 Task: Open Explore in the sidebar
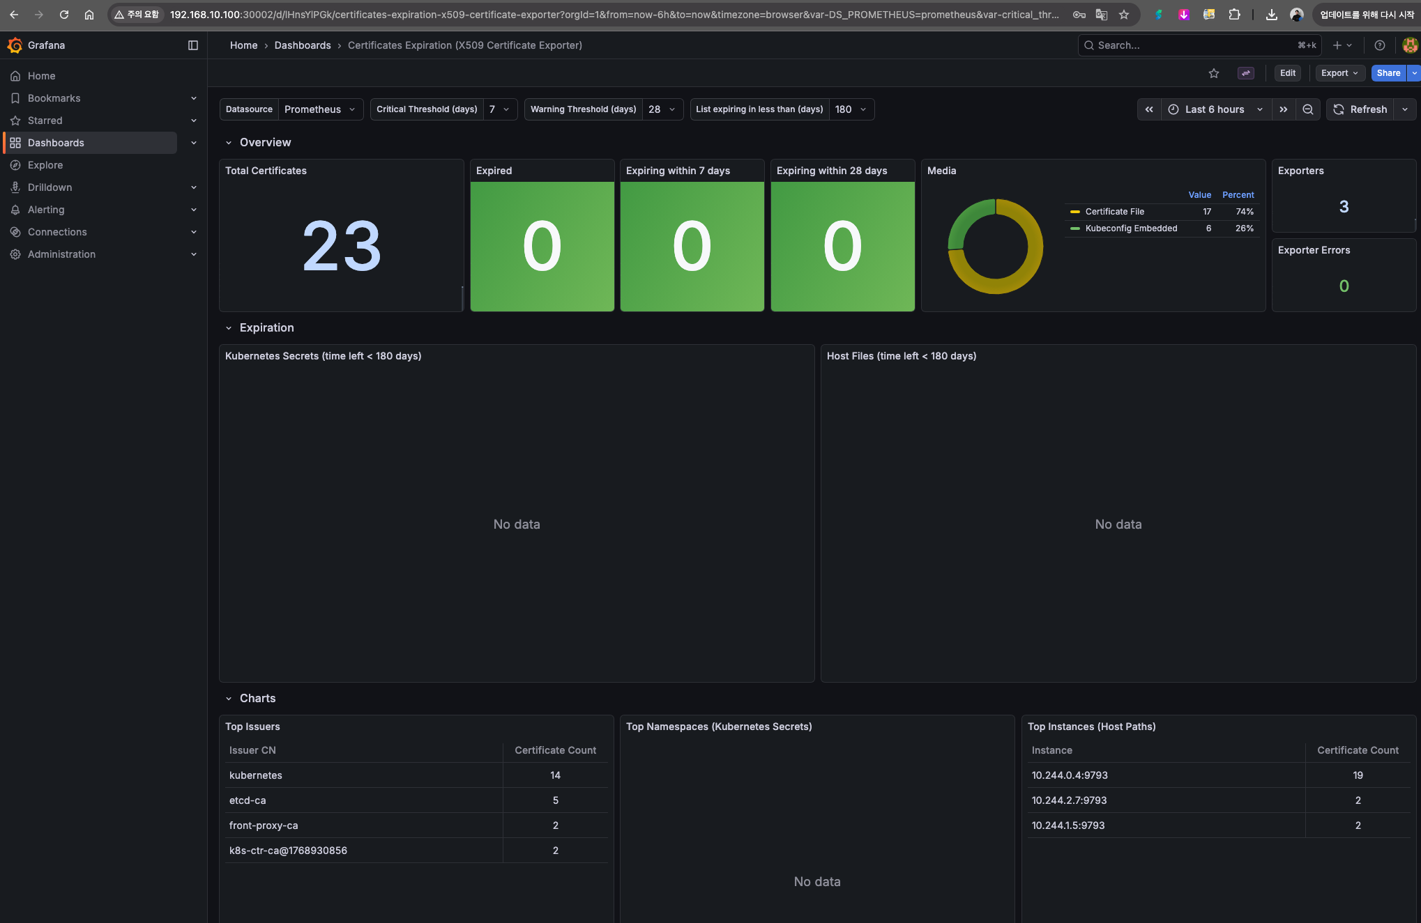tap(45, 165)
